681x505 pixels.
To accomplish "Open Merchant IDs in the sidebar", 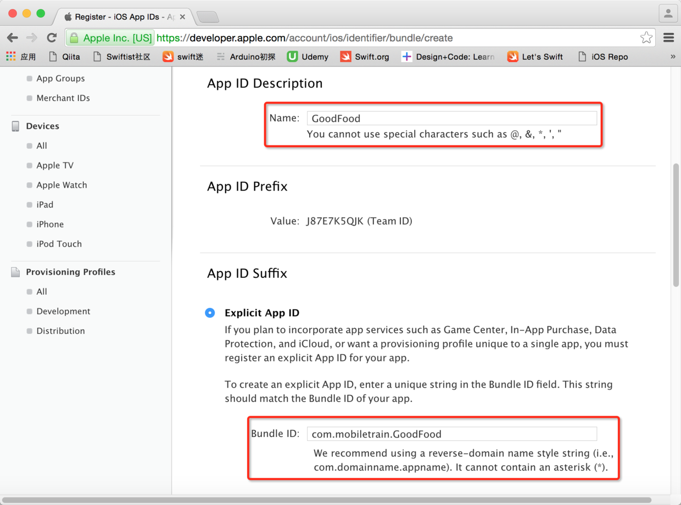I will click(x=63, y=98).
